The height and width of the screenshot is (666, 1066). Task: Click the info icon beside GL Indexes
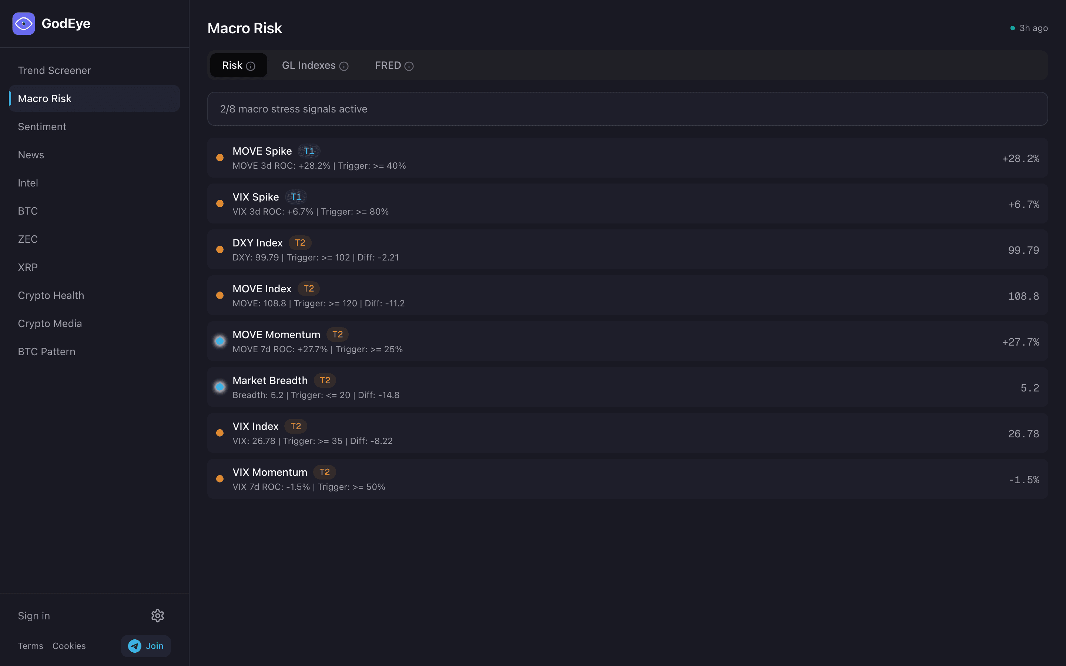click(x=344, y=66)
